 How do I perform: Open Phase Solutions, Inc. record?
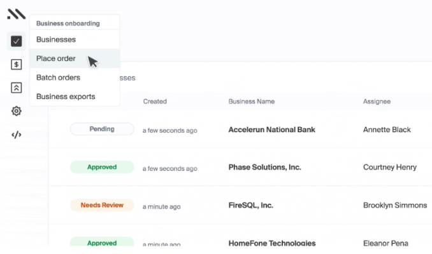[265, 167]
